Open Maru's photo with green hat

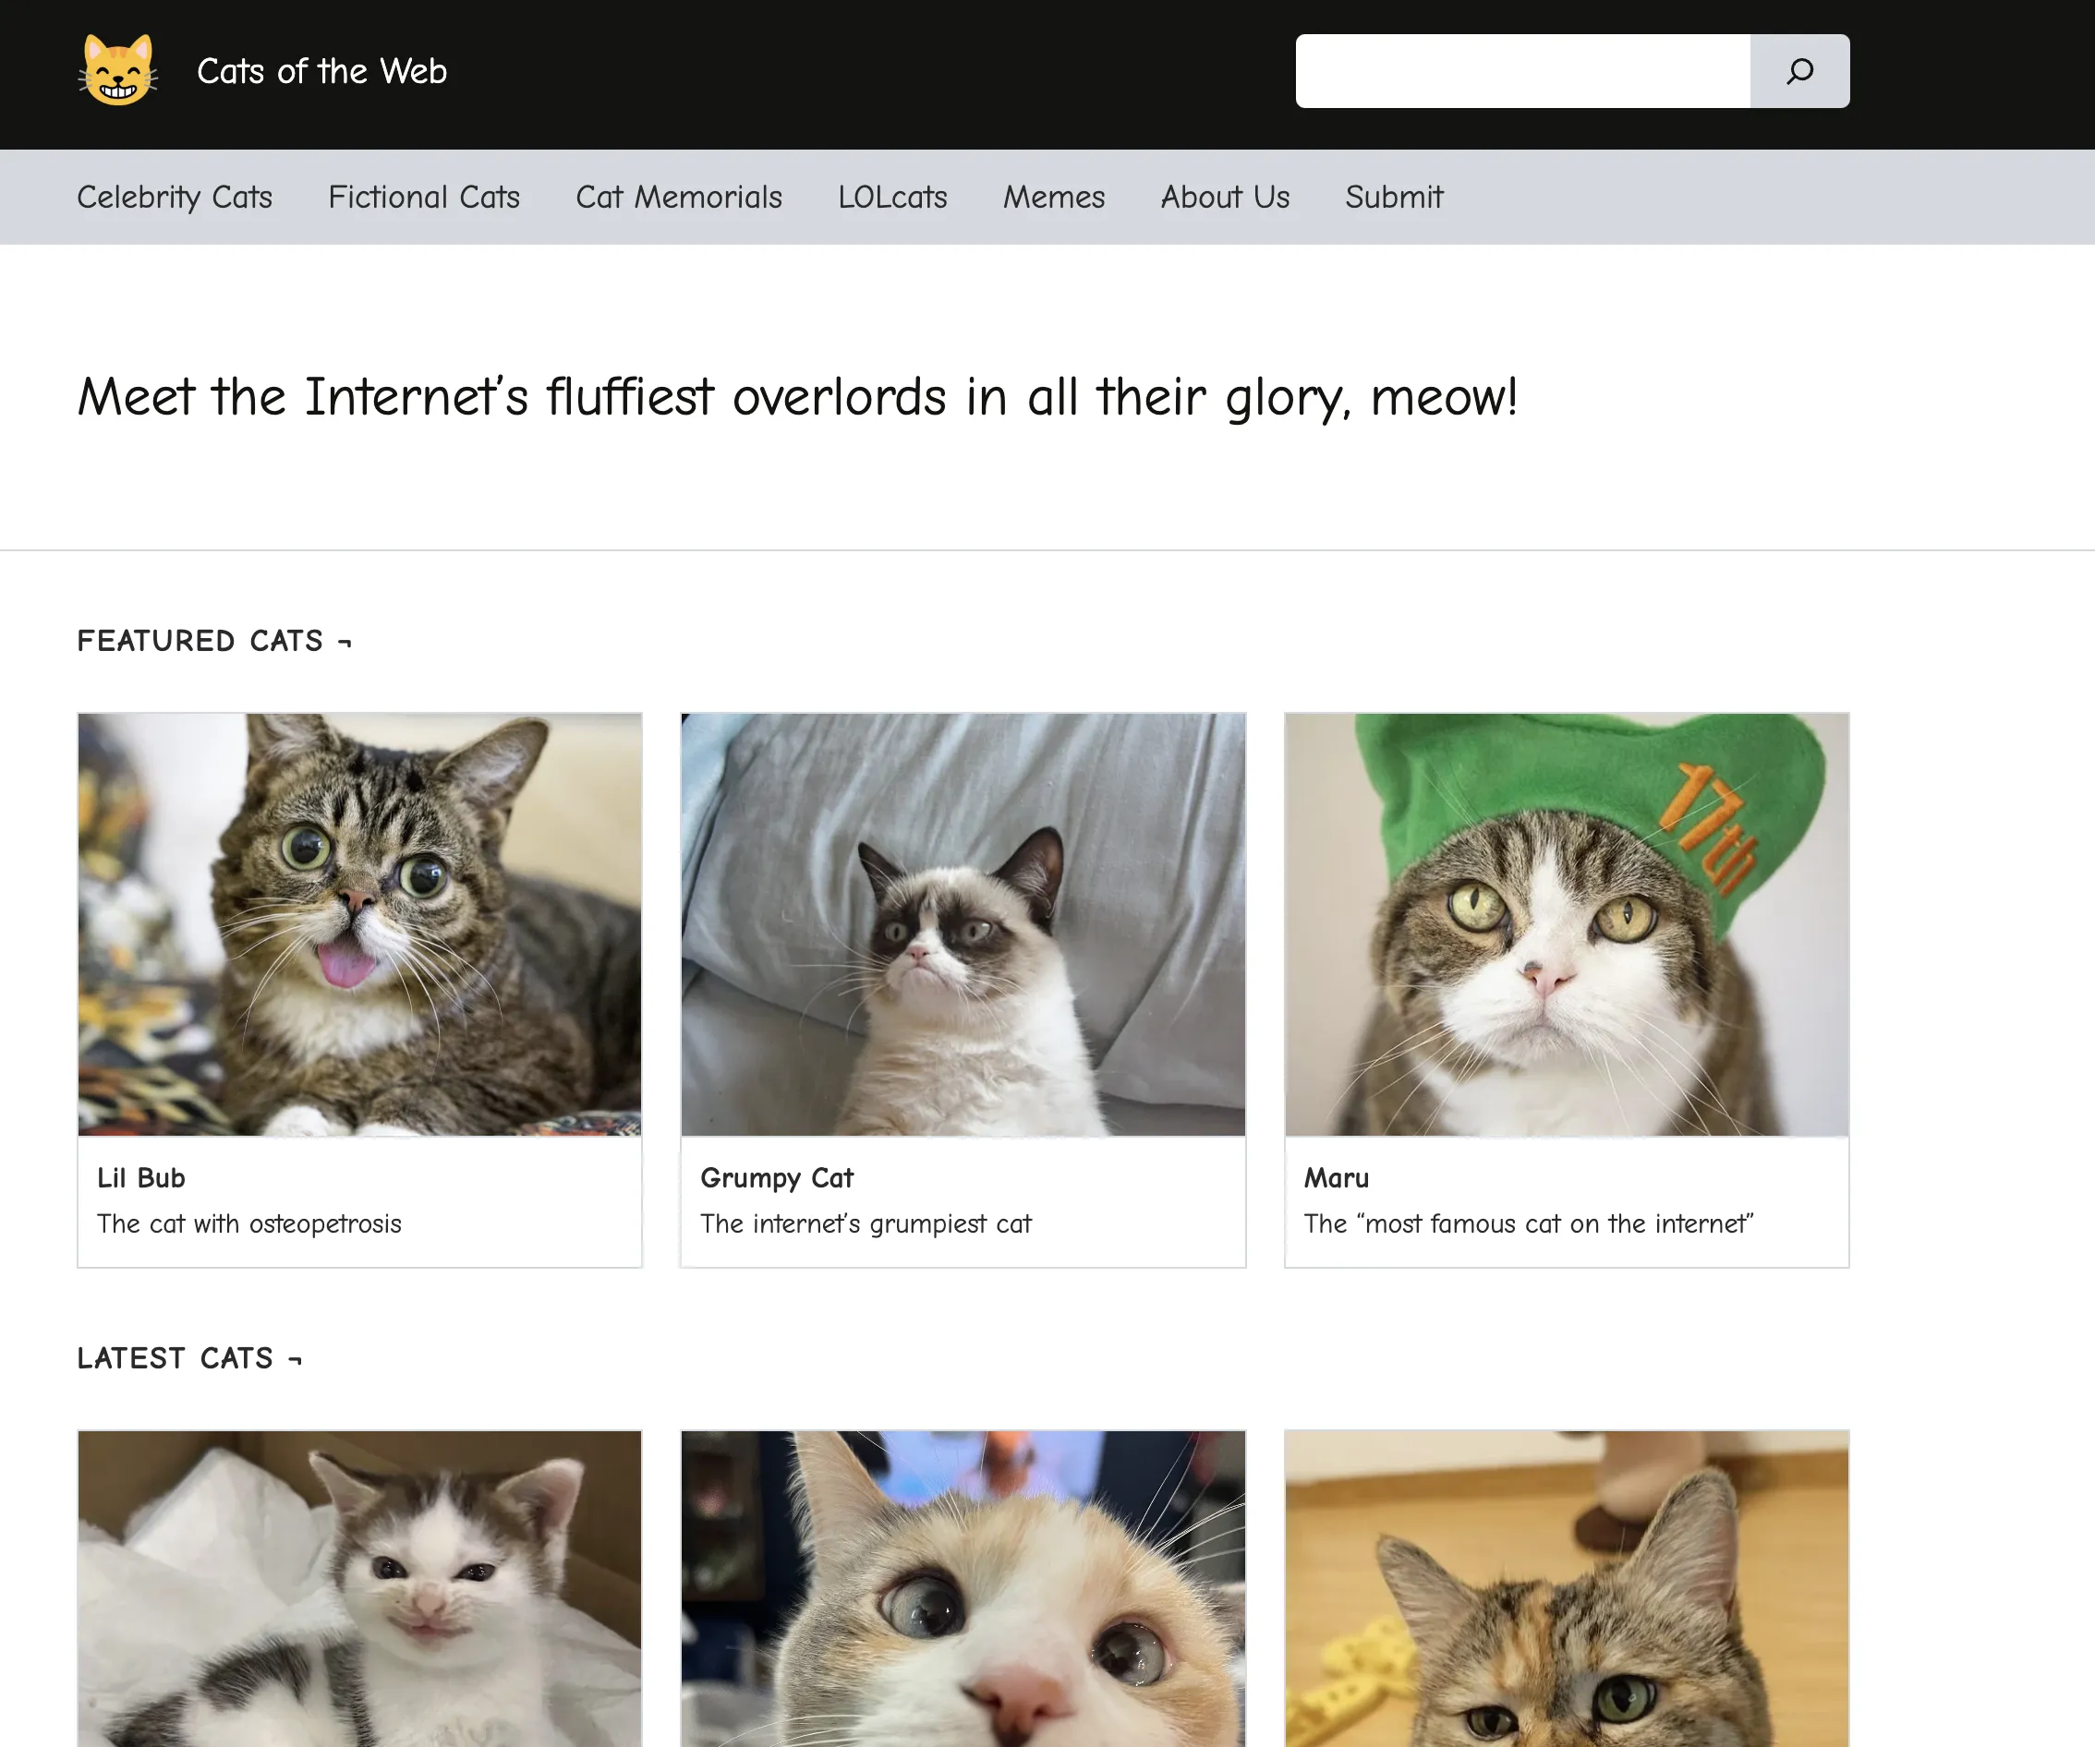1567,924
